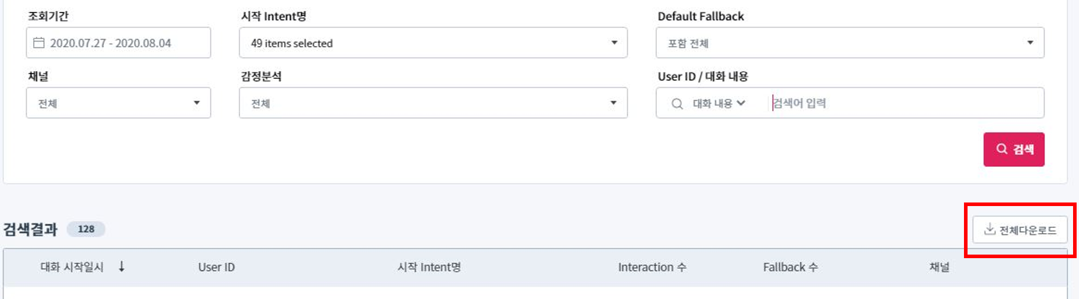Select the 대화 시작일시 column header
The width and height of the screenshot is (1079, 299).
coord(72,267)
